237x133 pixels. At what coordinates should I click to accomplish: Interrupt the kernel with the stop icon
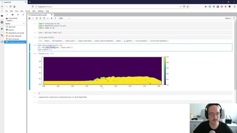coord(51,18)
